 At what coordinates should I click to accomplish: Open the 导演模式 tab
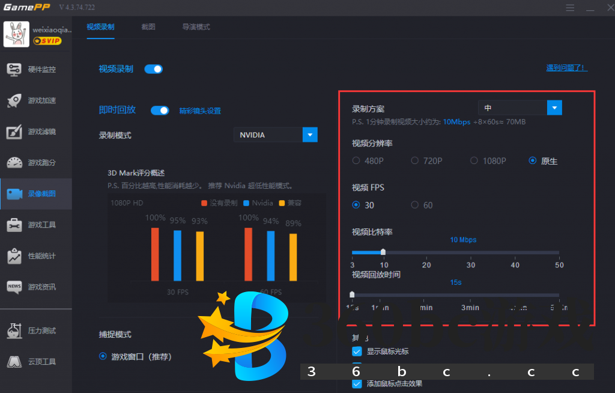click(x=196, y=26)
